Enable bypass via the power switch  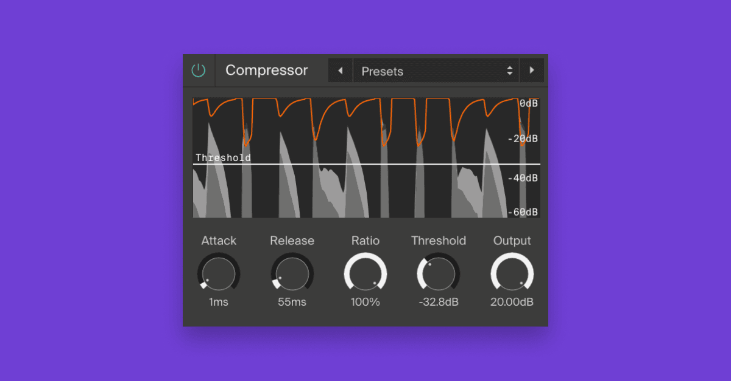[199, 70]
